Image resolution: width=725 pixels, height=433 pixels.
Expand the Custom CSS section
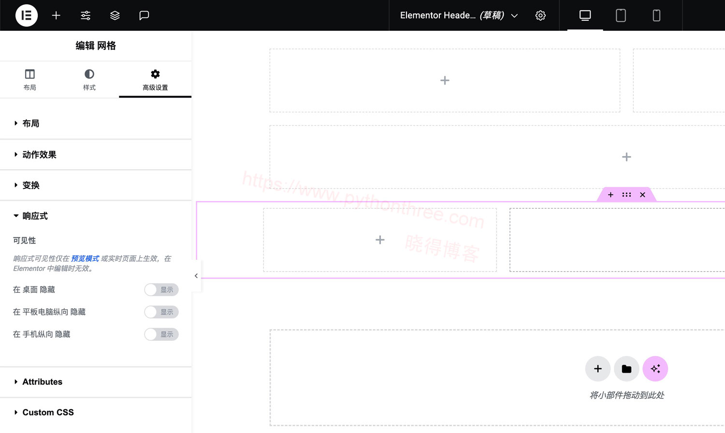[x=96, y=412]
